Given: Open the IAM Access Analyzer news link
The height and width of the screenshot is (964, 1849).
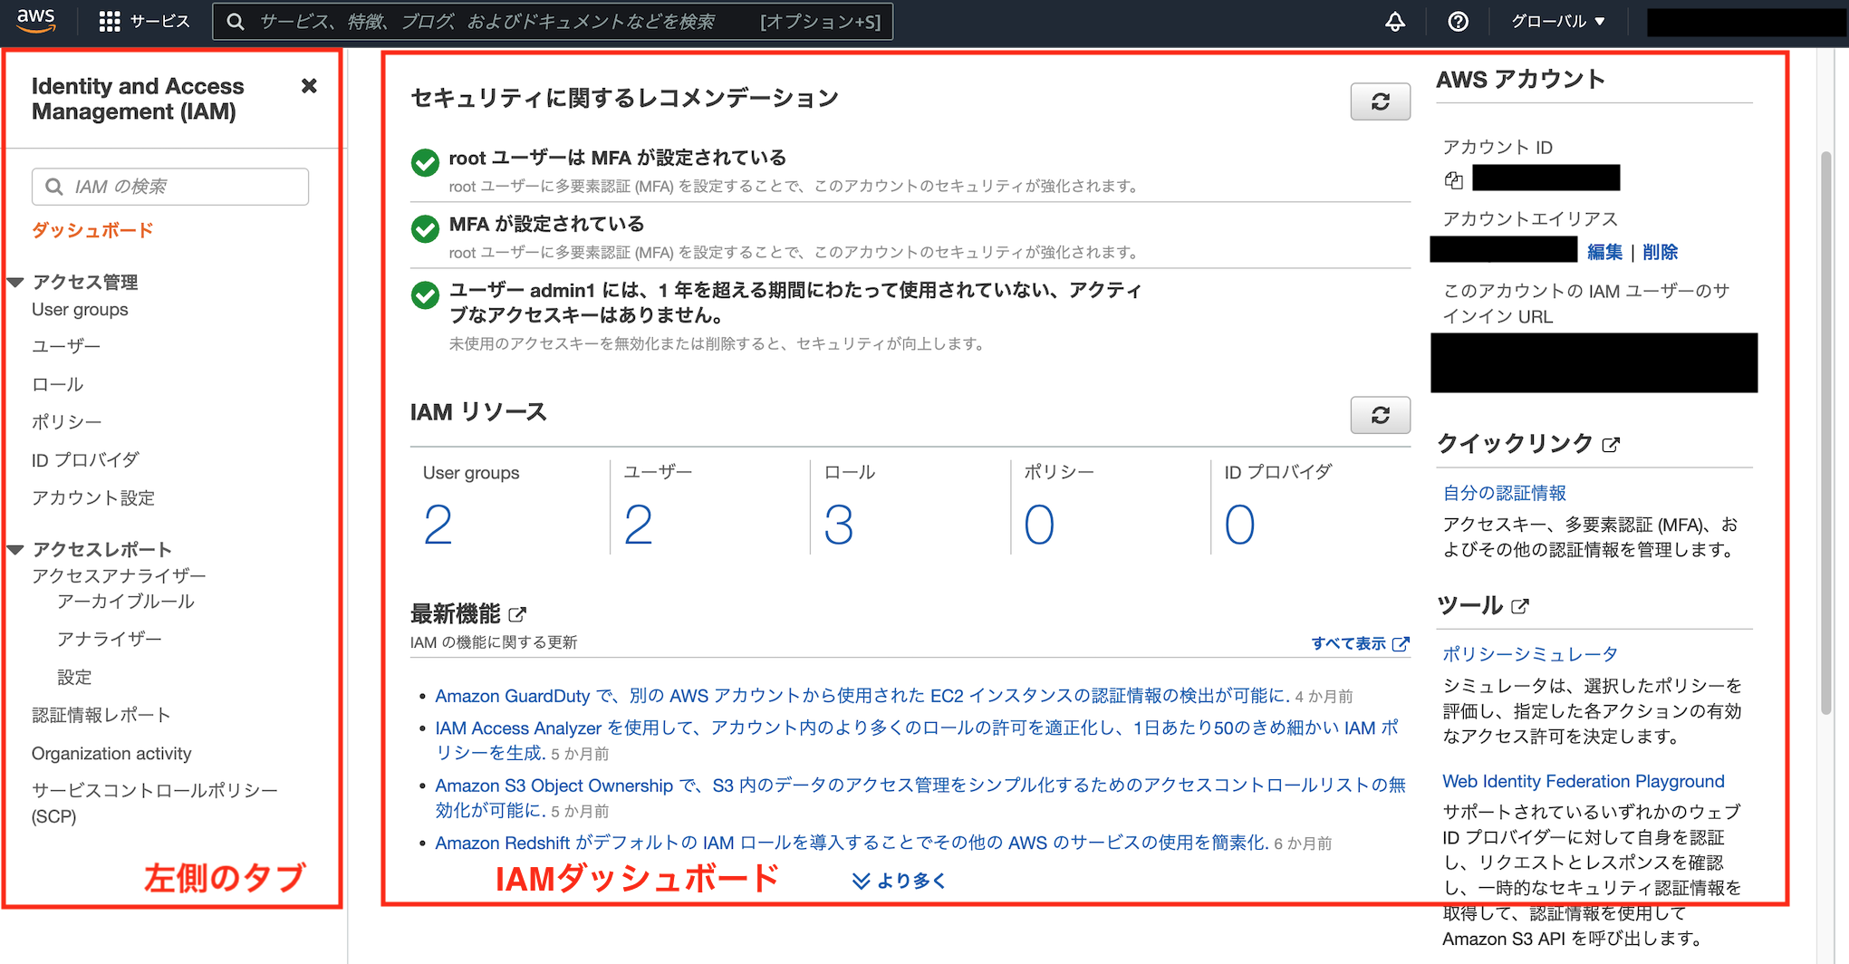Looking at the screenshot, I should click(x=917, y=740).
